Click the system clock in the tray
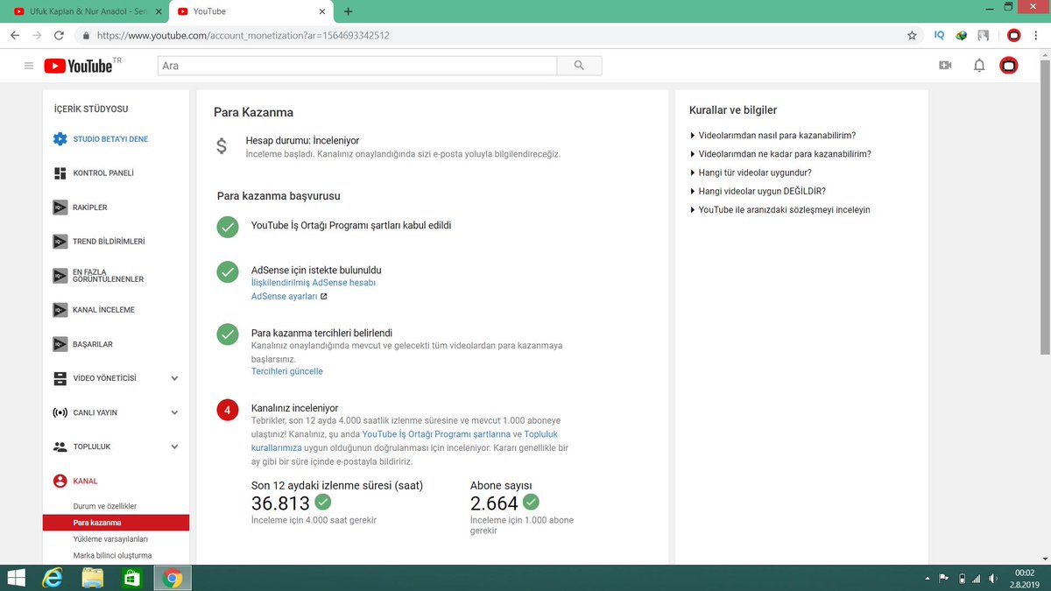Viewport: 1051px width, 591px height. 1026,578
